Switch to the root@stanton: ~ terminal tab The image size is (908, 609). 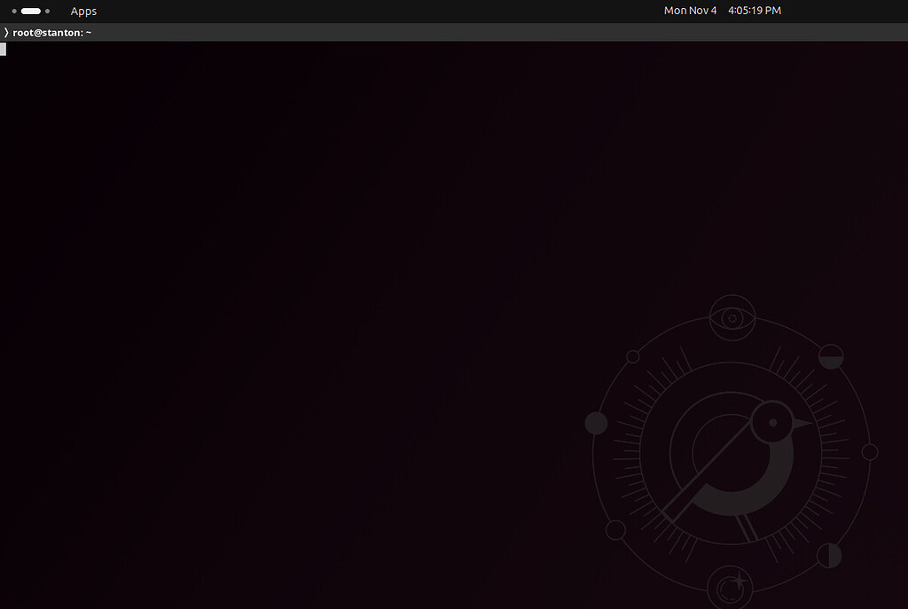[51, 32]
